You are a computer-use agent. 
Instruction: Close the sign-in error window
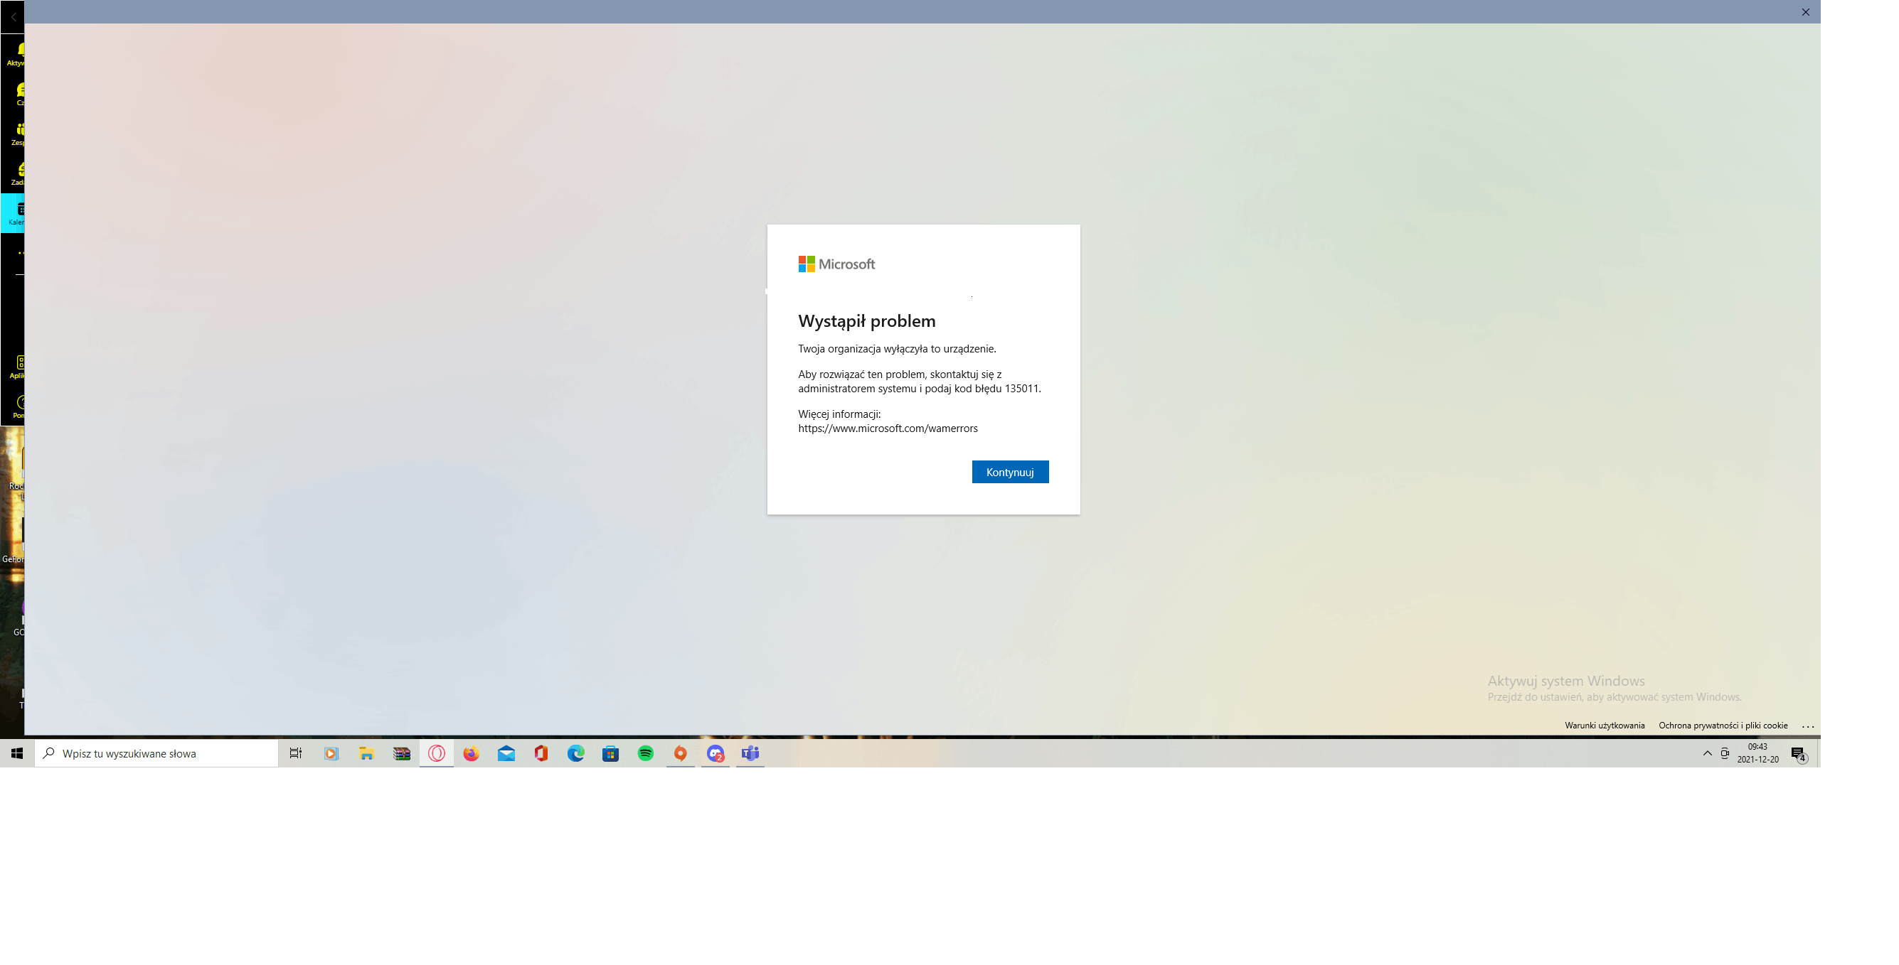1805,12
